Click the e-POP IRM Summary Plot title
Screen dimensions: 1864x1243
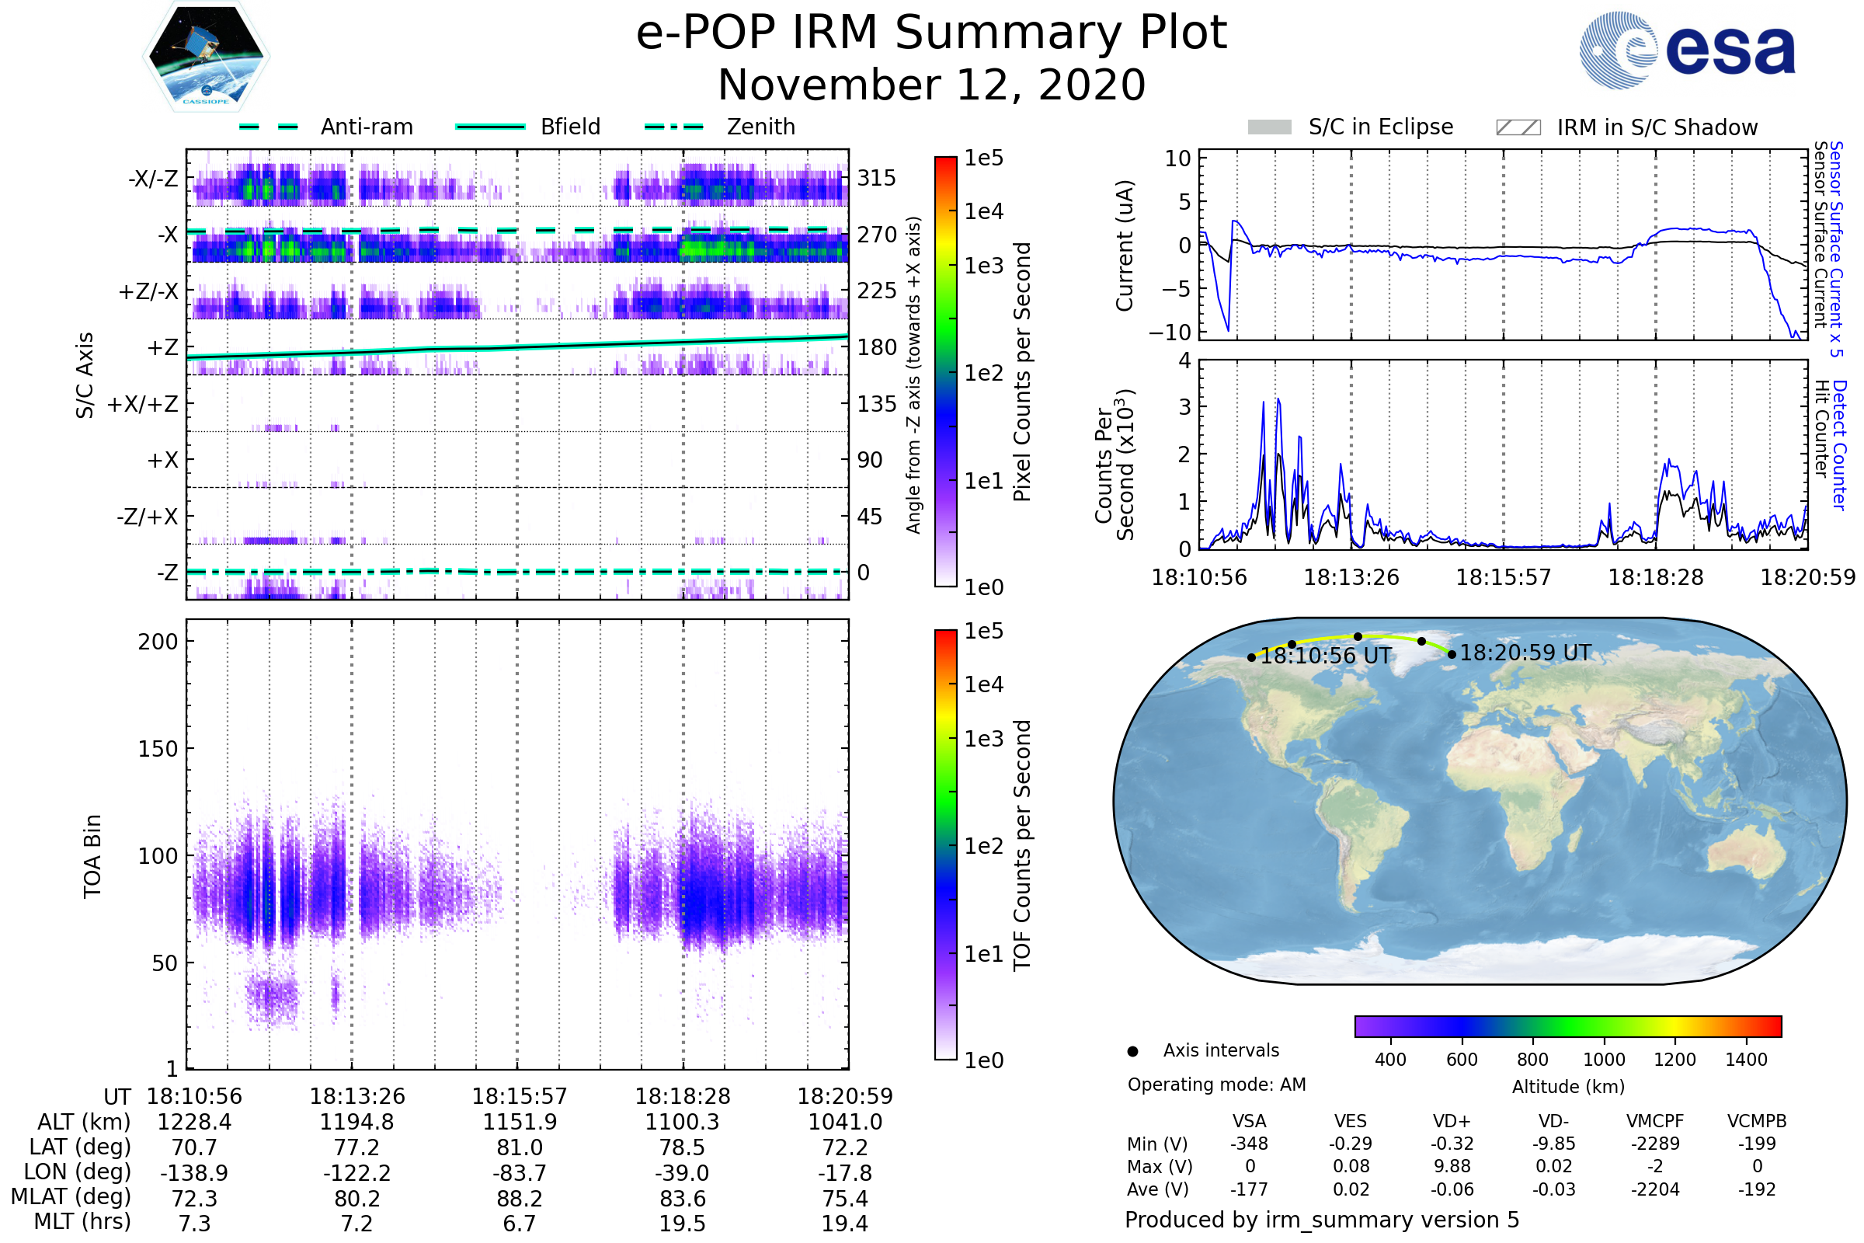(931, 33)
